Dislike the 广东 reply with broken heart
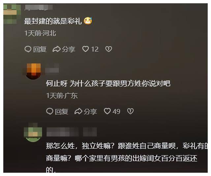Screen dimensions: 211x176 point(131,111)
